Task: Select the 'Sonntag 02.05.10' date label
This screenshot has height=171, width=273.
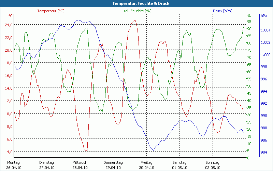Action: pyautogui.click(x=213, y=165)
